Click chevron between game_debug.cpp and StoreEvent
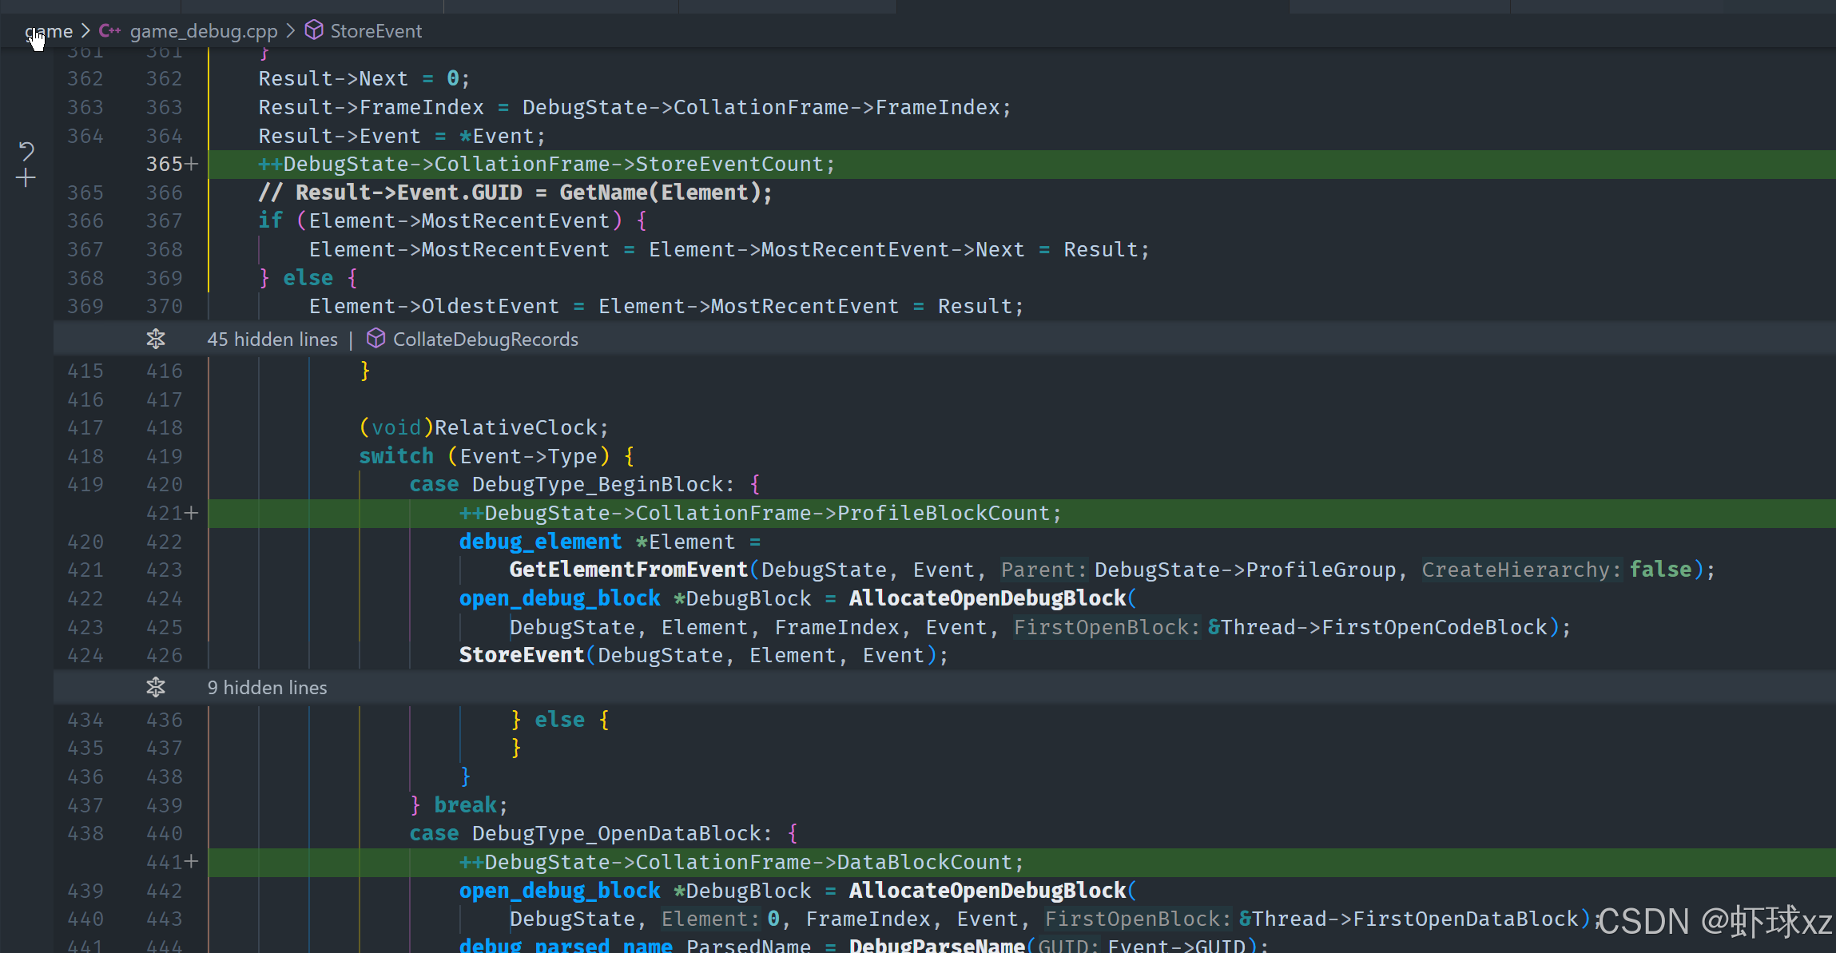This screenshot has height=953, width=1836. [x=291, y=31]
